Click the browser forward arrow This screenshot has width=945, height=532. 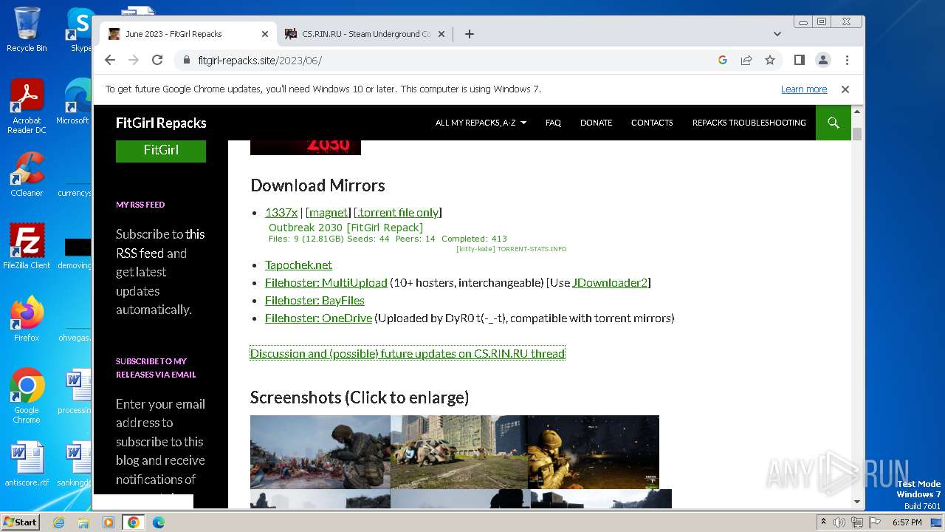click(x=134, y=60)
